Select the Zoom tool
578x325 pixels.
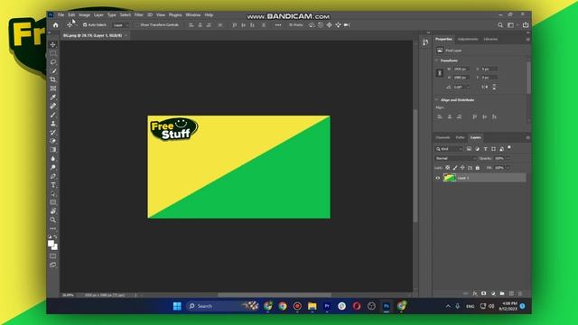[53, 220]
